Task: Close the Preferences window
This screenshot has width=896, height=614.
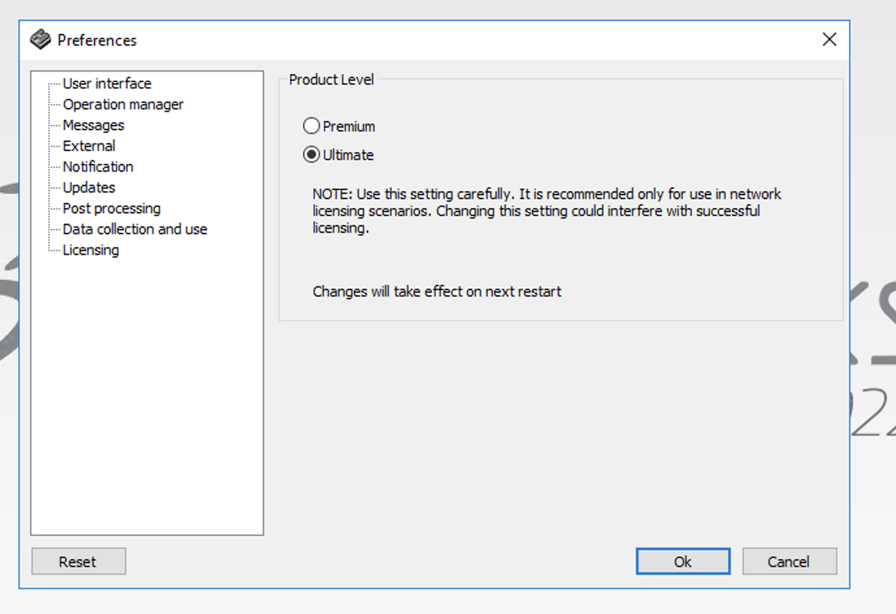Action: pos(829,40)
